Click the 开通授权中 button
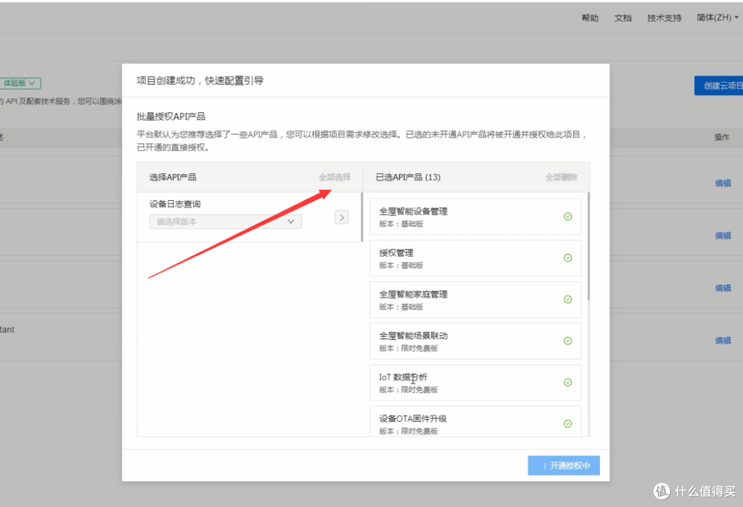743x507 pixels. click(564, 465)
